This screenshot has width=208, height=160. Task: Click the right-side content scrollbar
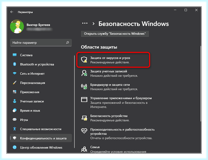[x=201, y=84]
